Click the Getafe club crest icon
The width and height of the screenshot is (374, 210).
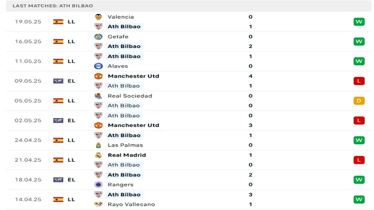point(98,36)
